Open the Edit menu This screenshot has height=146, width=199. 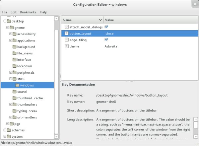[14, 12]
